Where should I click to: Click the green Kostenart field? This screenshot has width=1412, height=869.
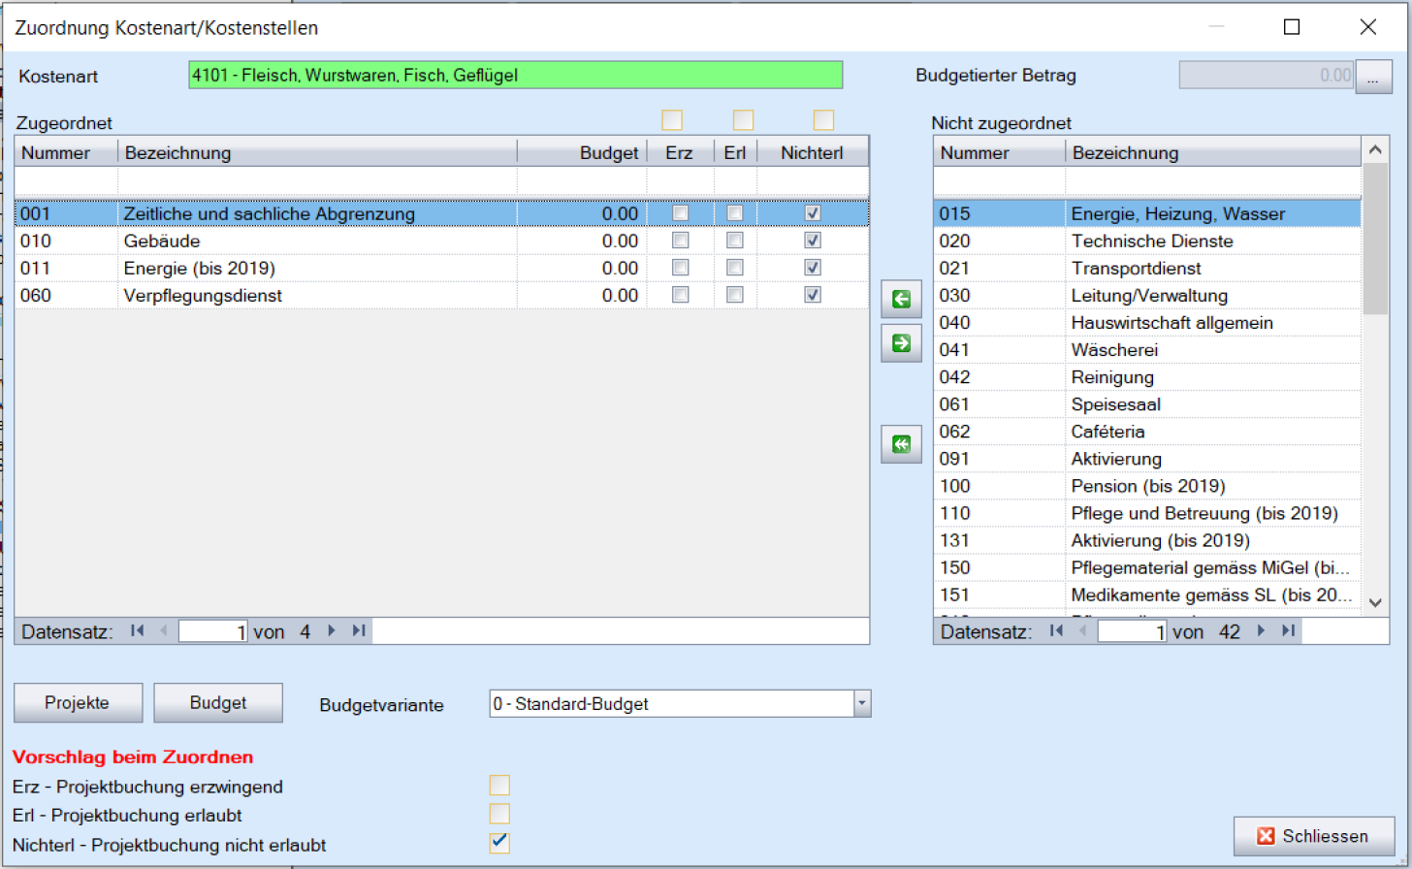point(515,75)
